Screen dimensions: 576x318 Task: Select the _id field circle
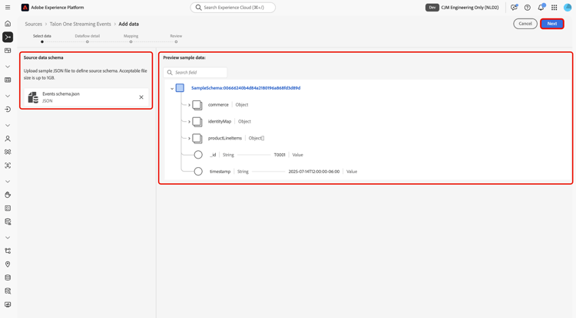[198, 155]
